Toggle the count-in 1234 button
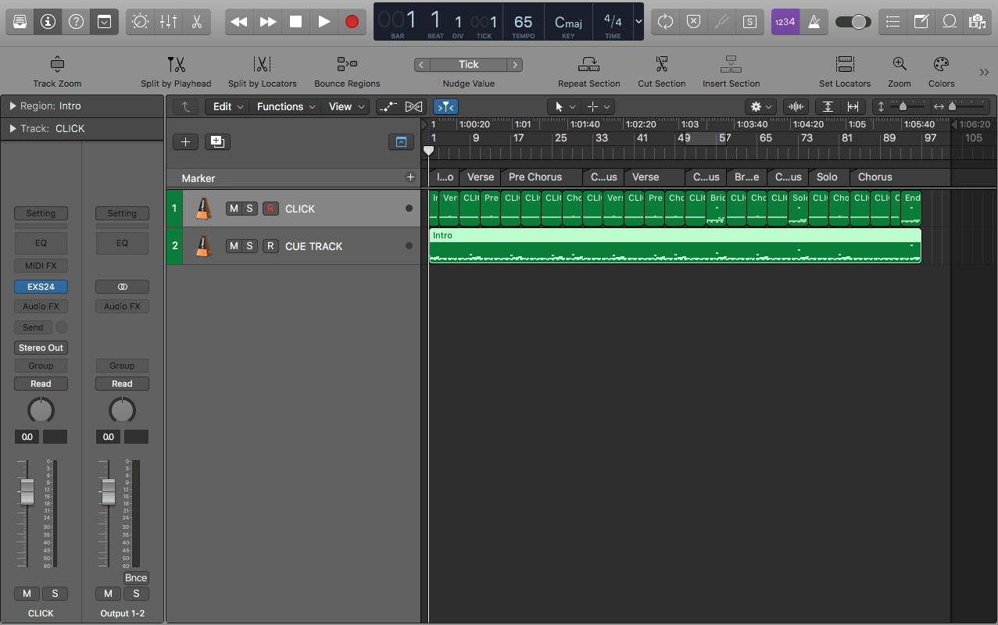Viewport: 998px width, 625px height. (785, 22)
